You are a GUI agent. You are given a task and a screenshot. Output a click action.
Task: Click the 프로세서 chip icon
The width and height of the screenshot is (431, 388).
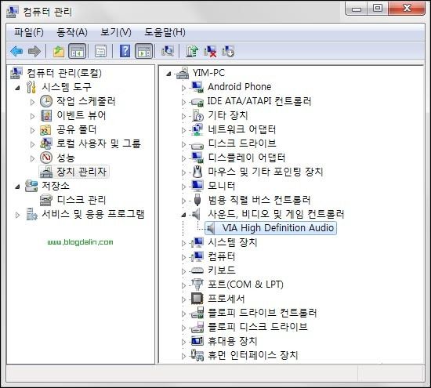[197, 299]
